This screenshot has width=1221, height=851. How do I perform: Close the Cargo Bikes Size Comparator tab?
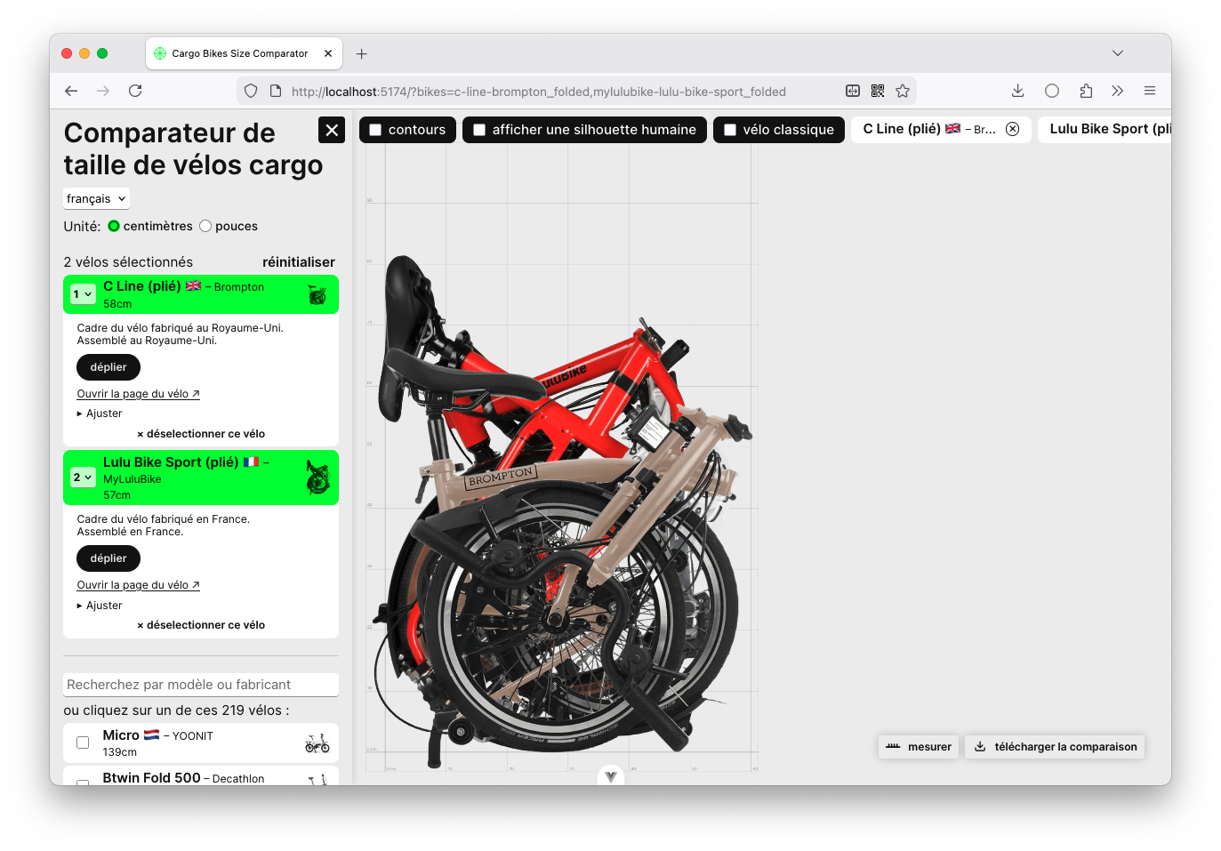point(328,53)
